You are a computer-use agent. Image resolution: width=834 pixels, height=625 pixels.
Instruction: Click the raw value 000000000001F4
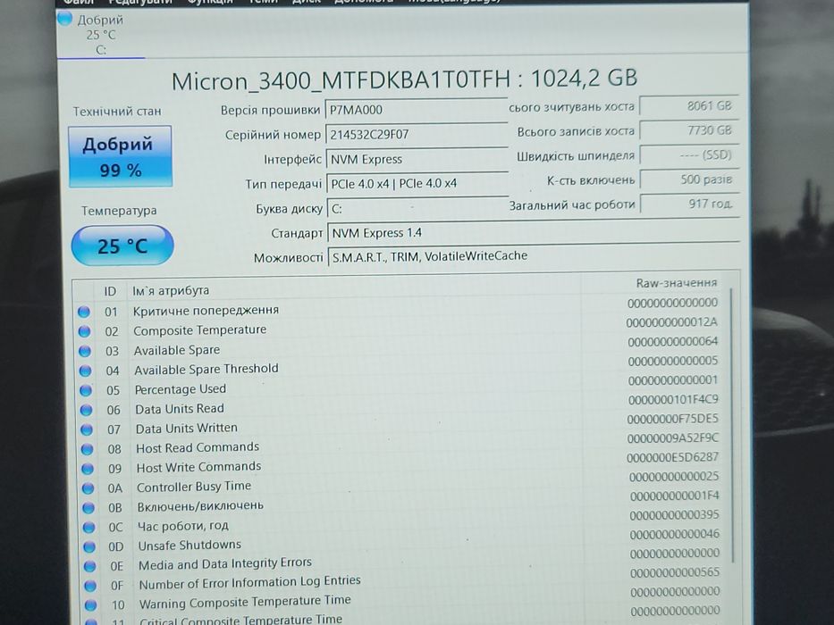675,496
